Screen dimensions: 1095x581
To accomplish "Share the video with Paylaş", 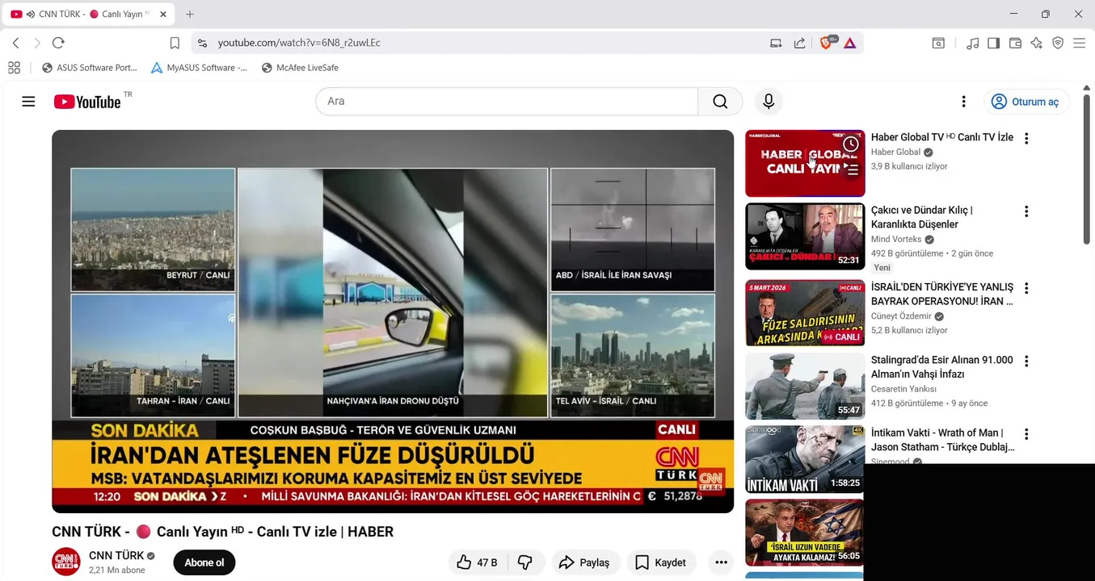I will click(586, 562).
